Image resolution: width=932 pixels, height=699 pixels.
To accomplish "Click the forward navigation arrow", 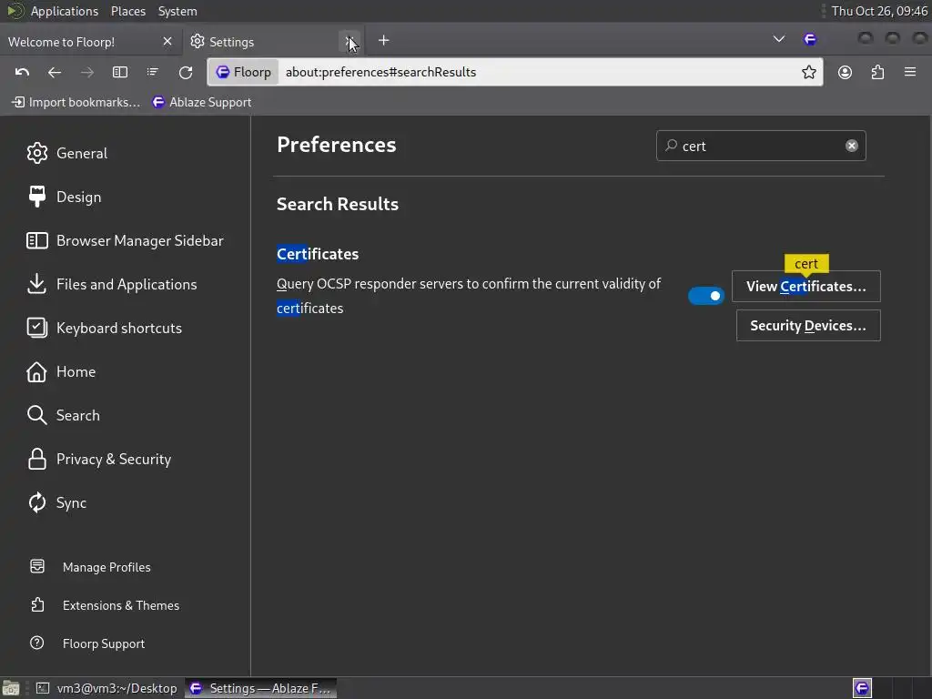I will tap(86, 72).
